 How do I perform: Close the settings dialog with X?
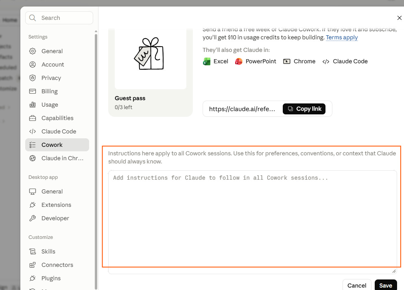(x=399, y=18)
